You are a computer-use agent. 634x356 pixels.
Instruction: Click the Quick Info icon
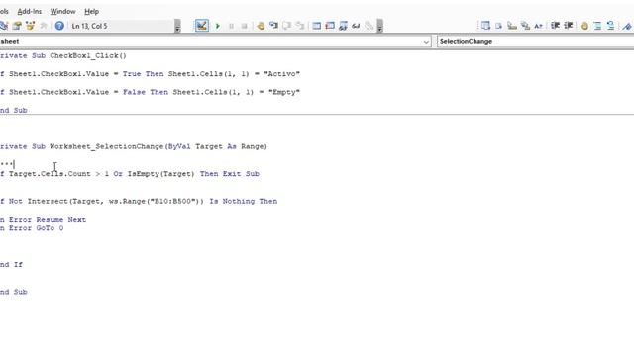click(x=512, y=26)
